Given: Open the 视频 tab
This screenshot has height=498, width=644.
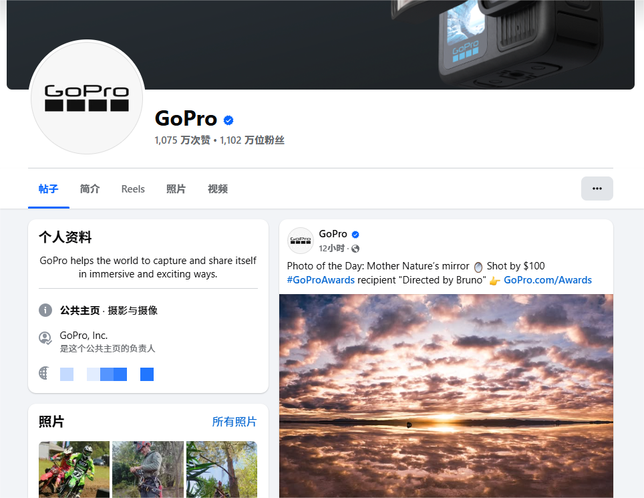Looking at the screenshot, I should coord(218,189).
